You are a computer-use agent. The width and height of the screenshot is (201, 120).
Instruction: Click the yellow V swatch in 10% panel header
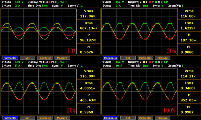click(x=43, y=2)
